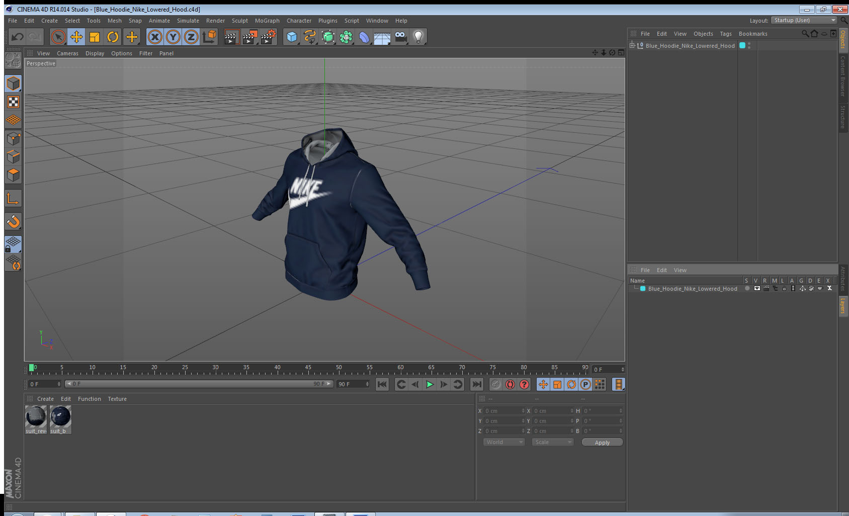Image resolution: width=849 pixels, height=516 pixels.
Task: Play the animation forward
Action: click(x=430, y=384)
